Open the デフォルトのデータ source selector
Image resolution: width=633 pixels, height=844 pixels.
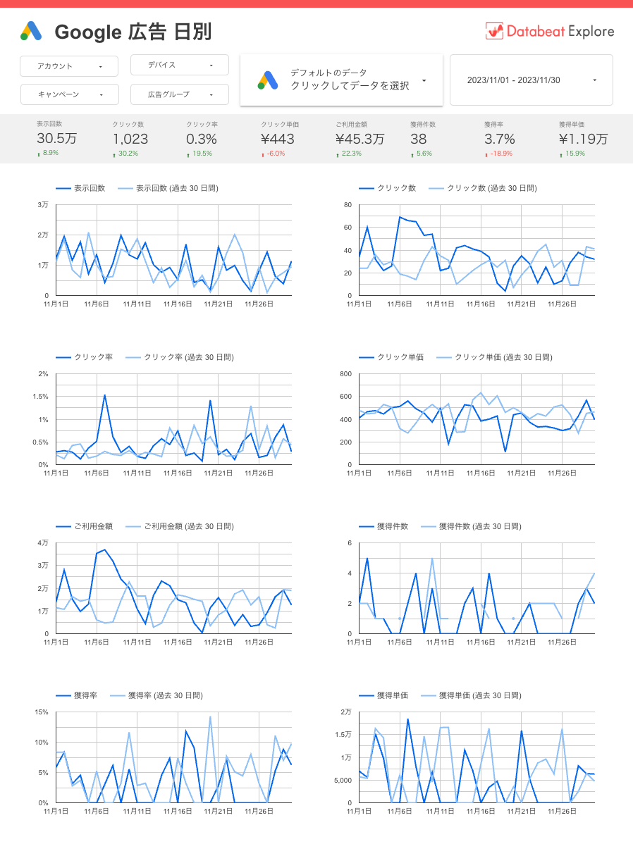341,80
